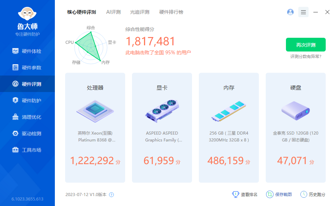The height and width of the screenshot is (206, 336).
Task: Click the 评测分数有异常? link
Action: coord(306,56)
